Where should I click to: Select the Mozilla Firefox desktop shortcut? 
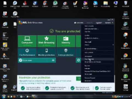pyautogui.click(x=126, y=46)
